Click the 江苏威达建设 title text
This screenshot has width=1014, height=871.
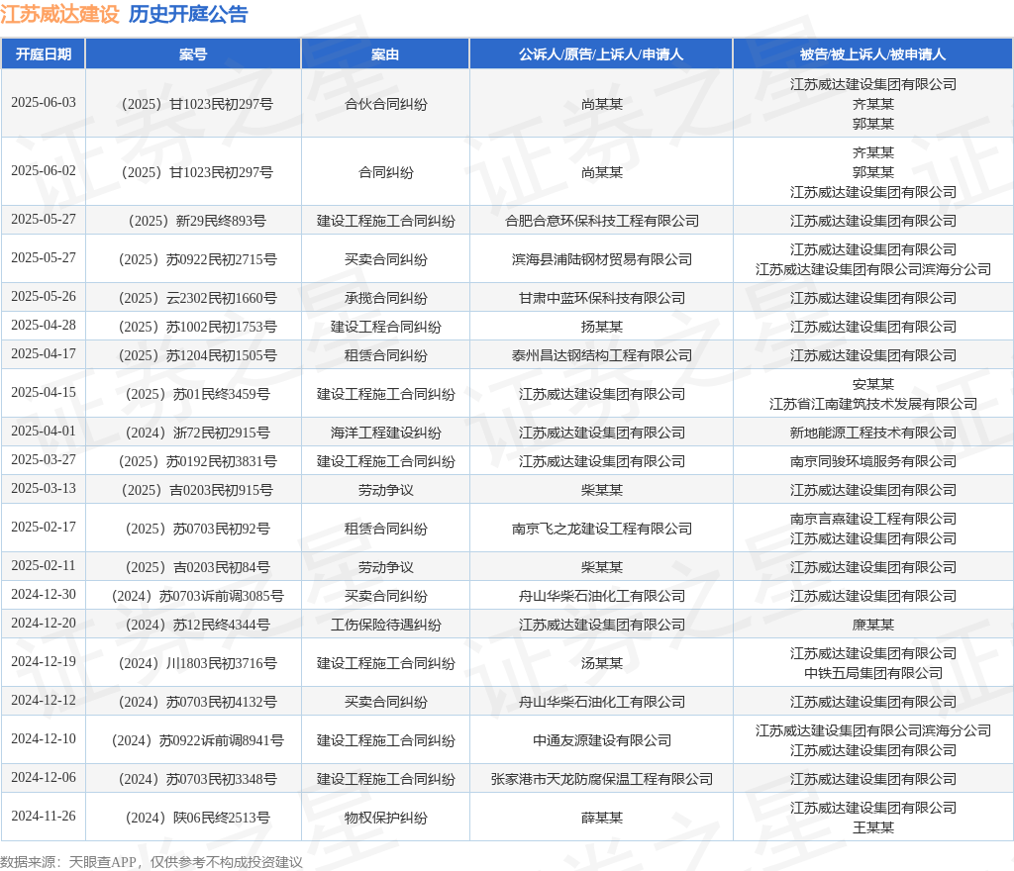[x=59, y=14]
